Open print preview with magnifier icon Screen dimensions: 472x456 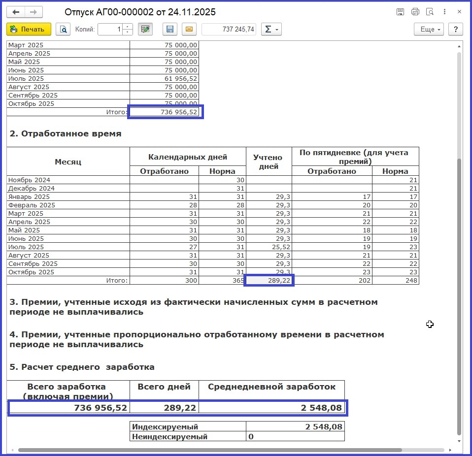click(x=63, y=30)
